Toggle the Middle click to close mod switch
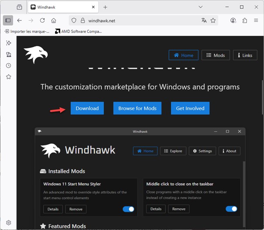The image size is (264, 230). click(x=231, y=209)
